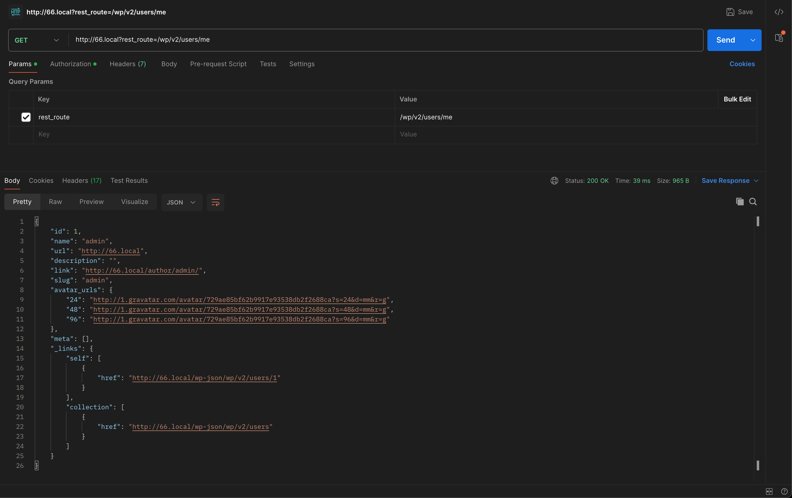Click the request URL input field
792x498 pixels.
(385, 40)
